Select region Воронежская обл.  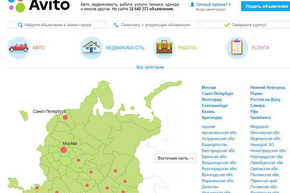pyautogui.click(x=218, y=181)
